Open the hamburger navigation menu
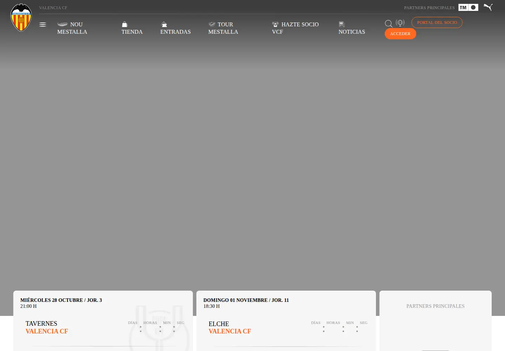The height and width of the screenshot is (351, 505). click(x=43, y=25)
